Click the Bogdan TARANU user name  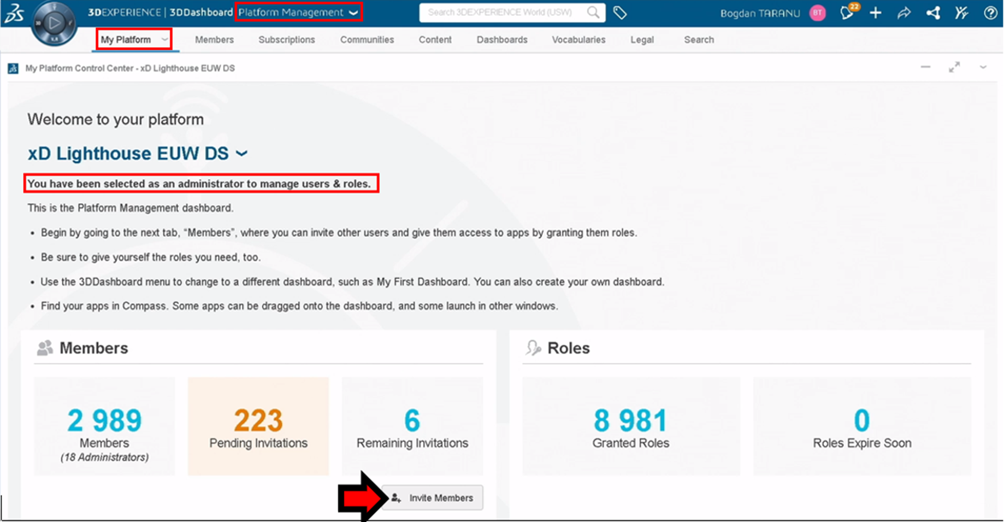click(x=760, y=13)
